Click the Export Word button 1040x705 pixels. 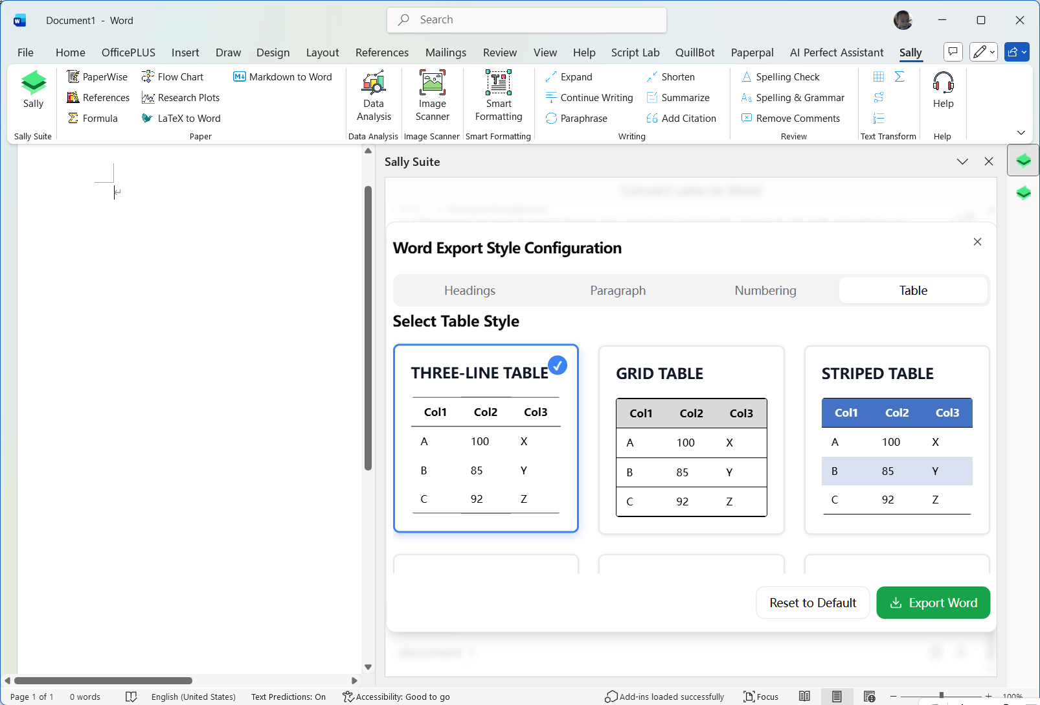(x=933, y=603)
